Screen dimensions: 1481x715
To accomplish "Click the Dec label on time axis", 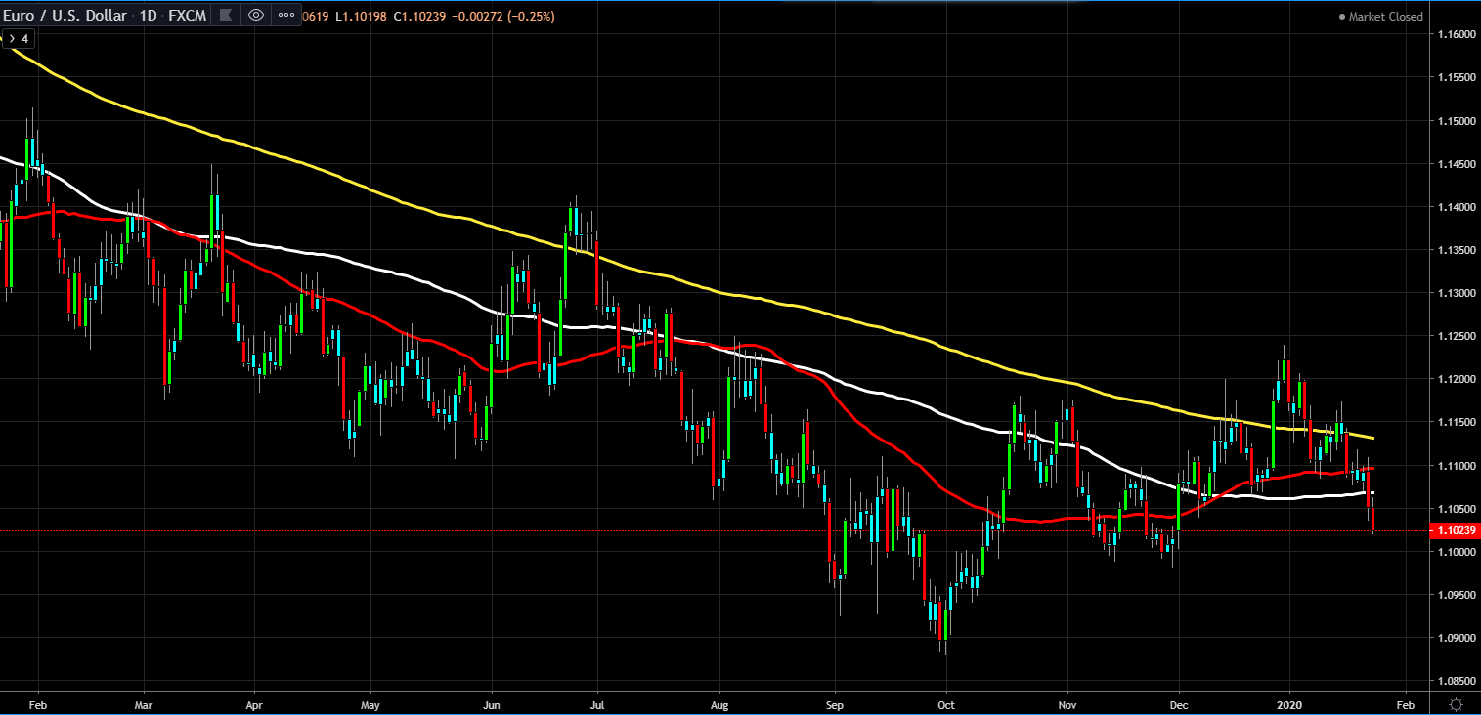I will click(x=1178, y=703).
